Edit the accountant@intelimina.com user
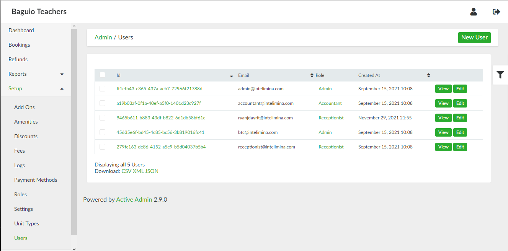Viewport: 508px width, 251px height. [x=460, y=103]
